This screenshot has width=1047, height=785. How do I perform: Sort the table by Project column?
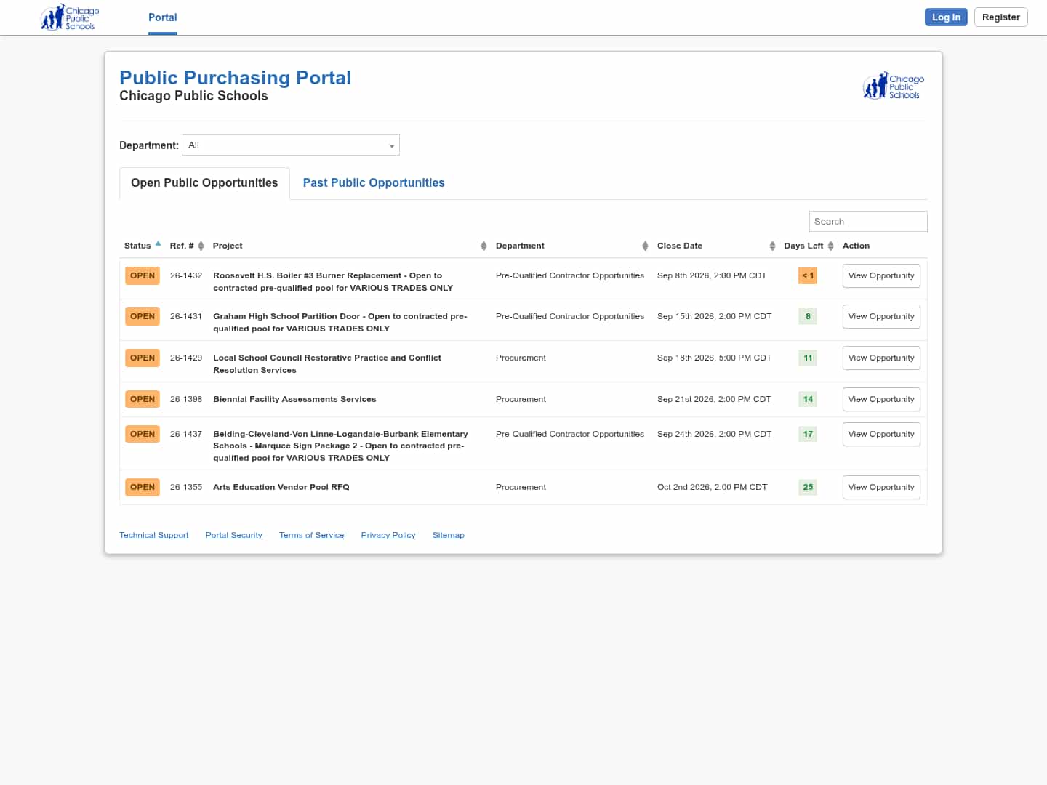[x=350, y=246]
